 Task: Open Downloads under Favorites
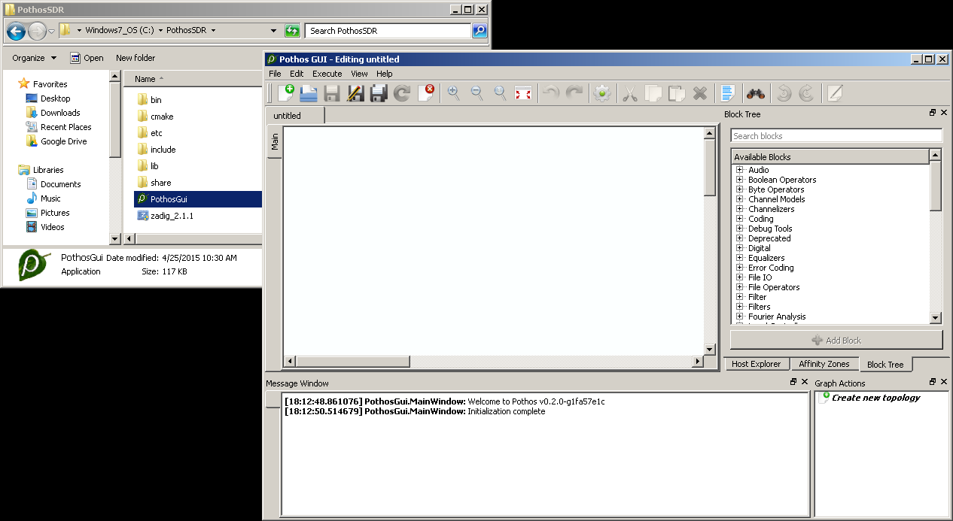coord(53,113)
